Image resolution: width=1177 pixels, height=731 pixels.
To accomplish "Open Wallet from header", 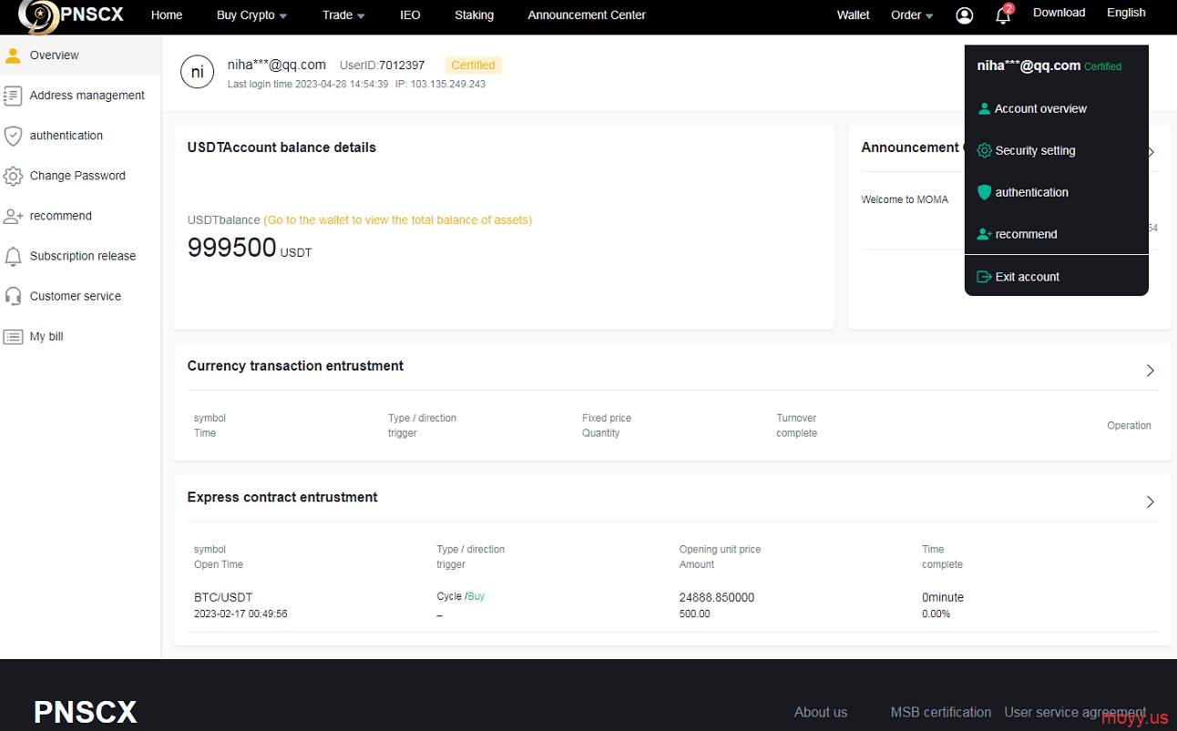I will [854, 15].
